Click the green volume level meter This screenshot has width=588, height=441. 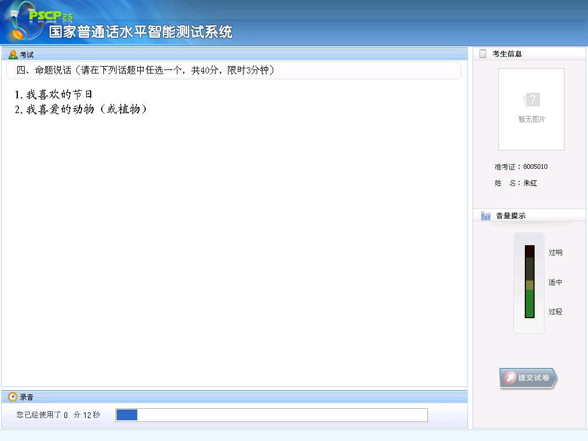point(529,283)
